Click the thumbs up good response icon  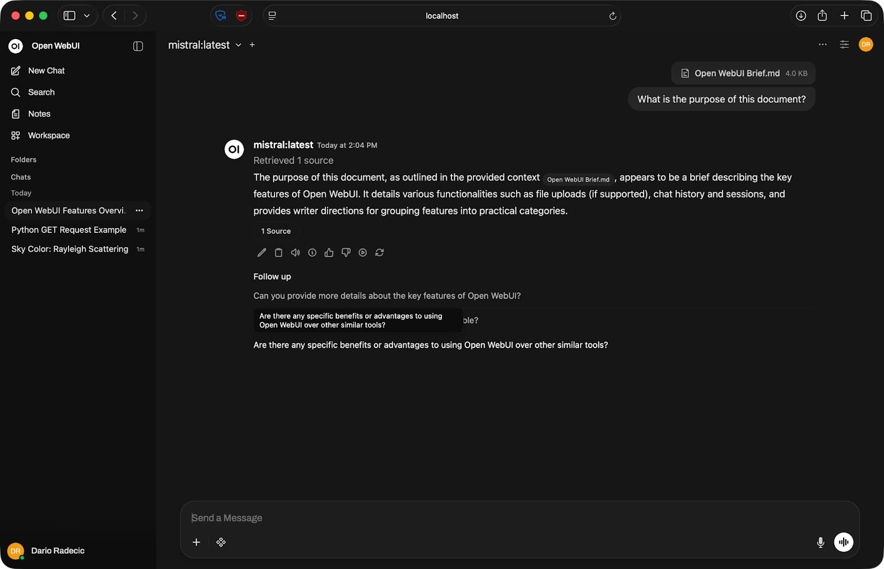pyautogui.click(x=329, y=253)
